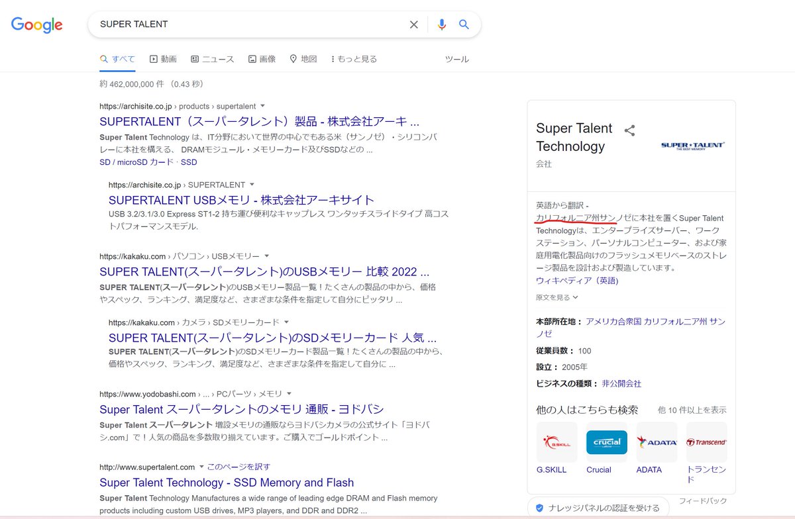
Task: Open SUPER TALENT SDメモリーカード 人気 result
Action: tap(272, 338)
